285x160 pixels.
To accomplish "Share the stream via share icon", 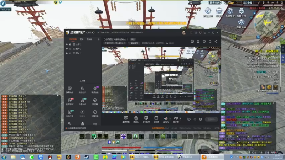I will tap(216, 41).
